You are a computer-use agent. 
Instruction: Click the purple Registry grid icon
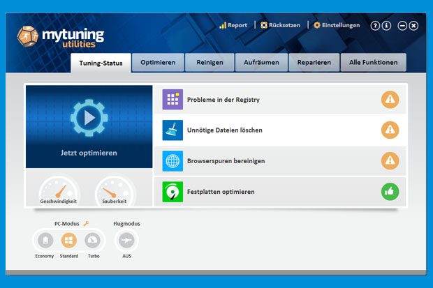pos(173,99)
